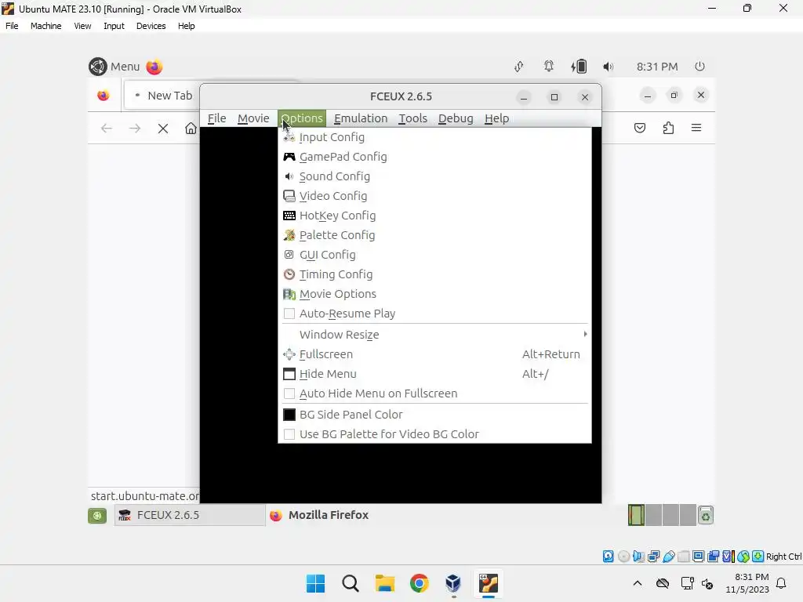Open FCEUX Emulation menu
The height and width of the screenshot is (602, 803).
point(361,118)
